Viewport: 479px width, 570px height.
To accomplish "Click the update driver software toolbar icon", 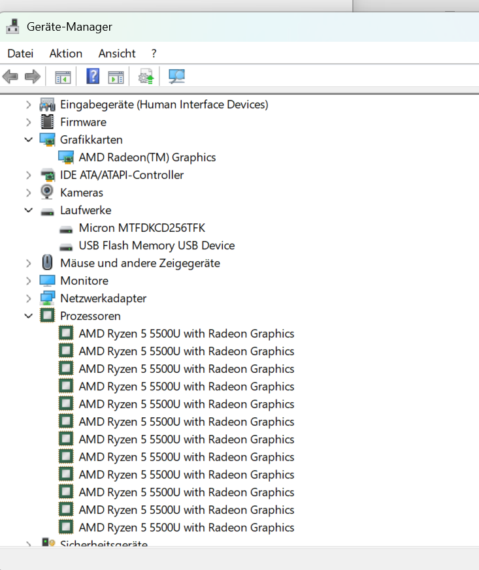I will click(146, 76).
